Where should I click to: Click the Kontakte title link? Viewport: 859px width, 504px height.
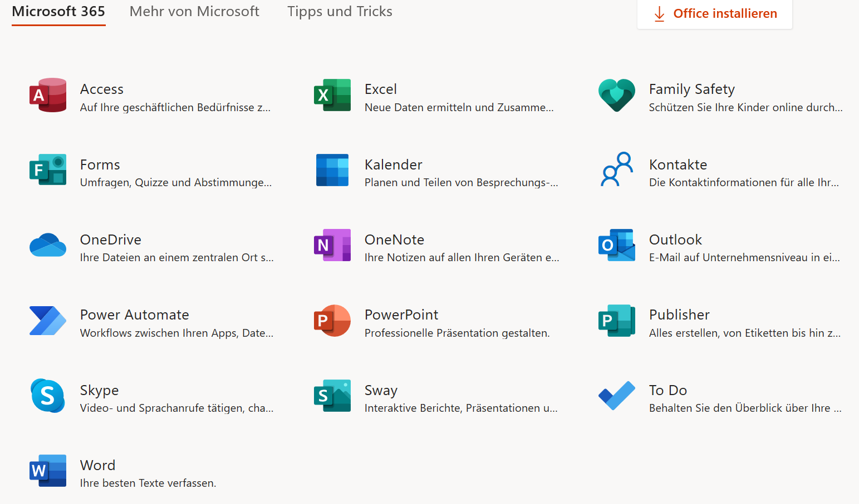(x=678, y=164)
